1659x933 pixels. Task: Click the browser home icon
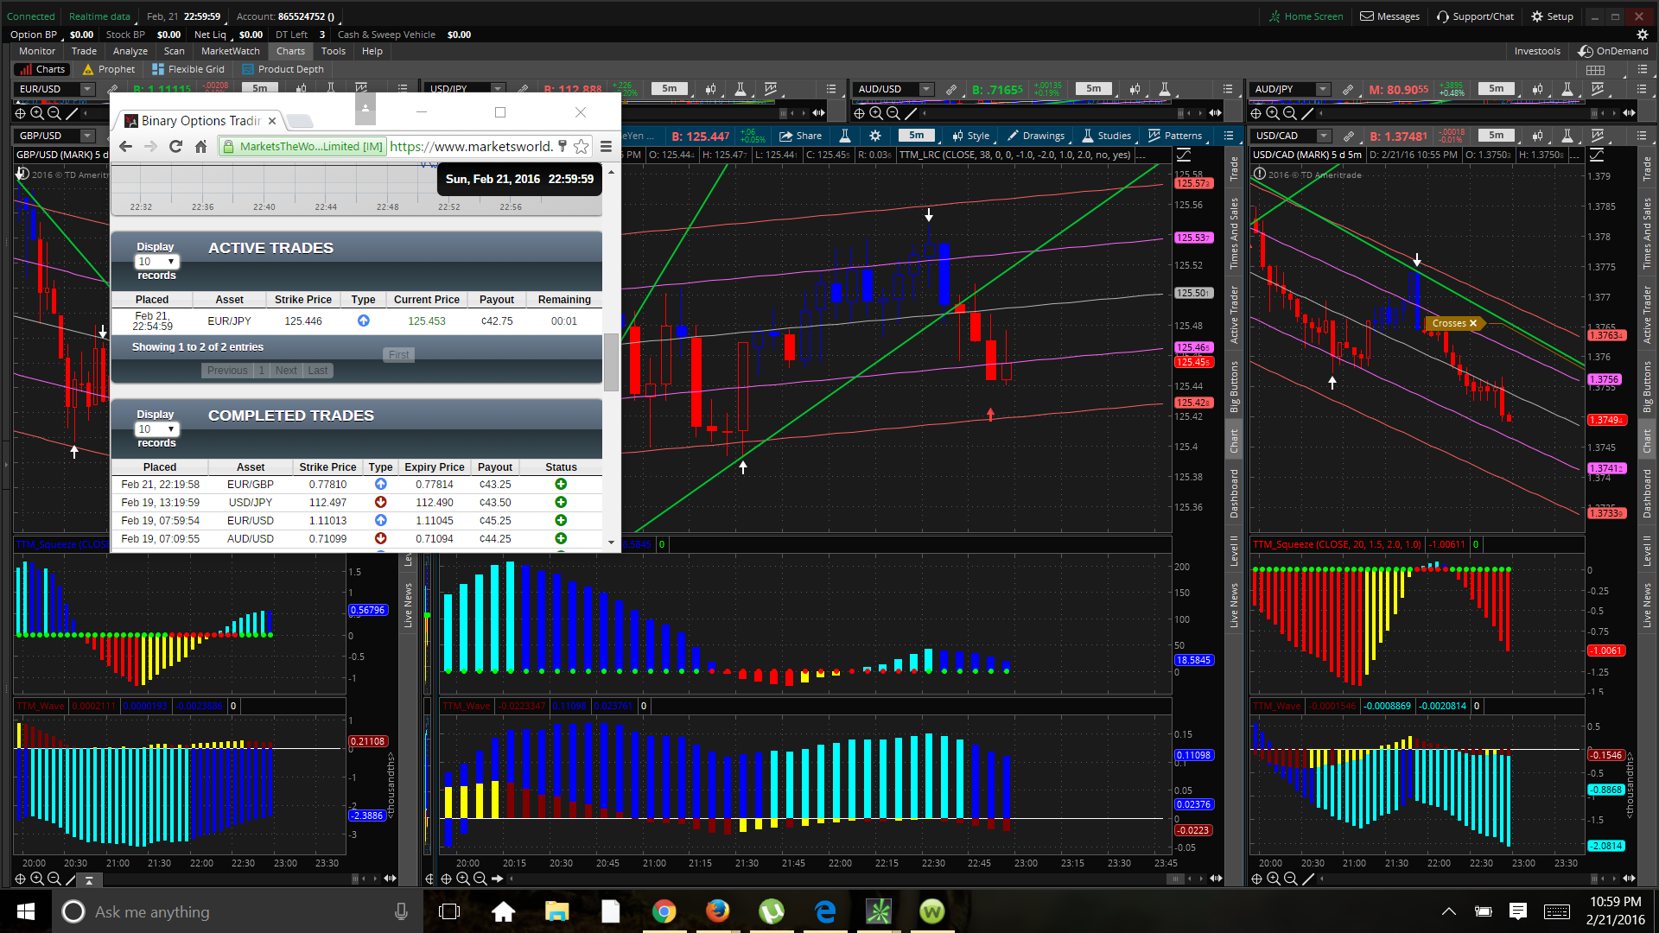[x=200, y=147]
